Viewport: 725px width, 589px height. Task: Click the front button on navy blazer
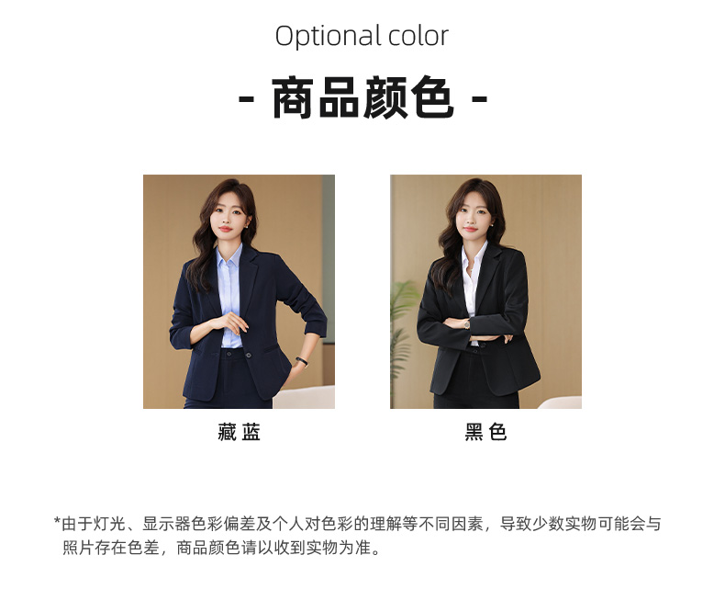point(249,356)
